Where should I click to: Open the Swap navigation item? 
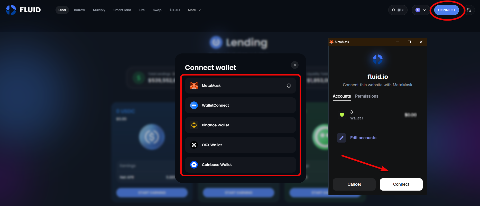coord(157,10)
